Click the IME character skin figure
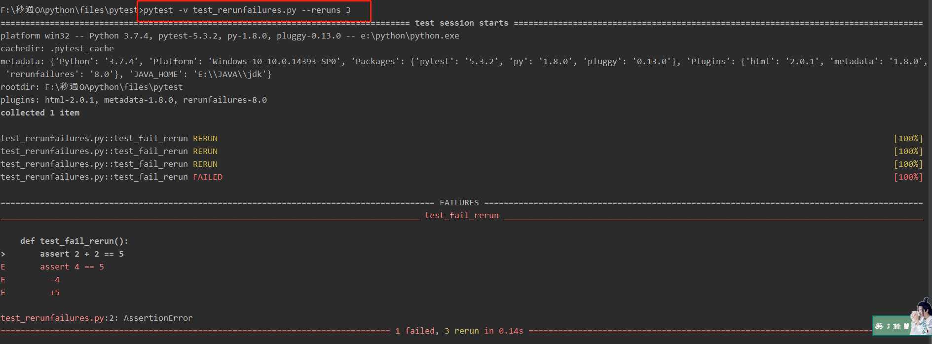 pyautogui.click(x=921, y=316)
